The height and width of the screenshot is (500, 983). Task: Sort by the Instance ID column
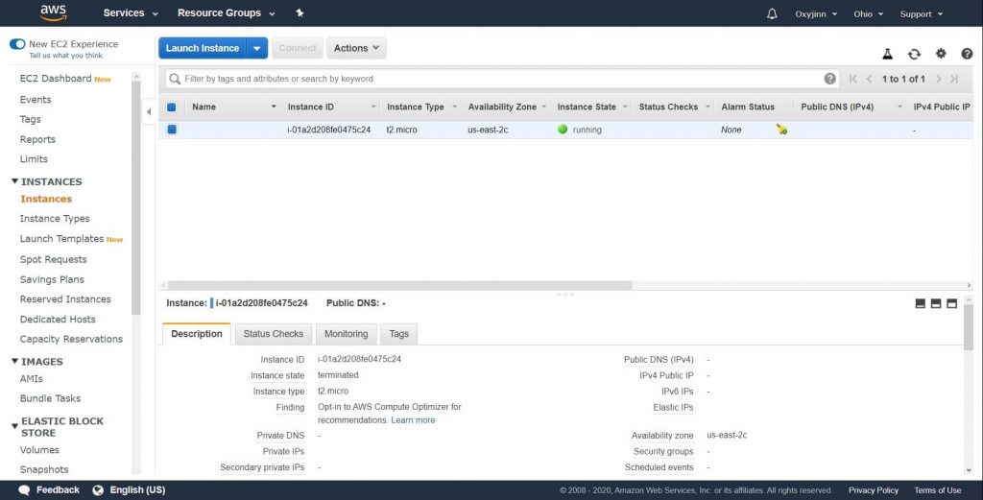310,107
